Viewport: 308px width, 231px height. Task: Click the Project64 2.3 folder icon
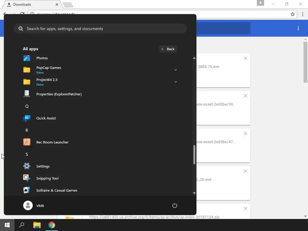pos(27,82)
